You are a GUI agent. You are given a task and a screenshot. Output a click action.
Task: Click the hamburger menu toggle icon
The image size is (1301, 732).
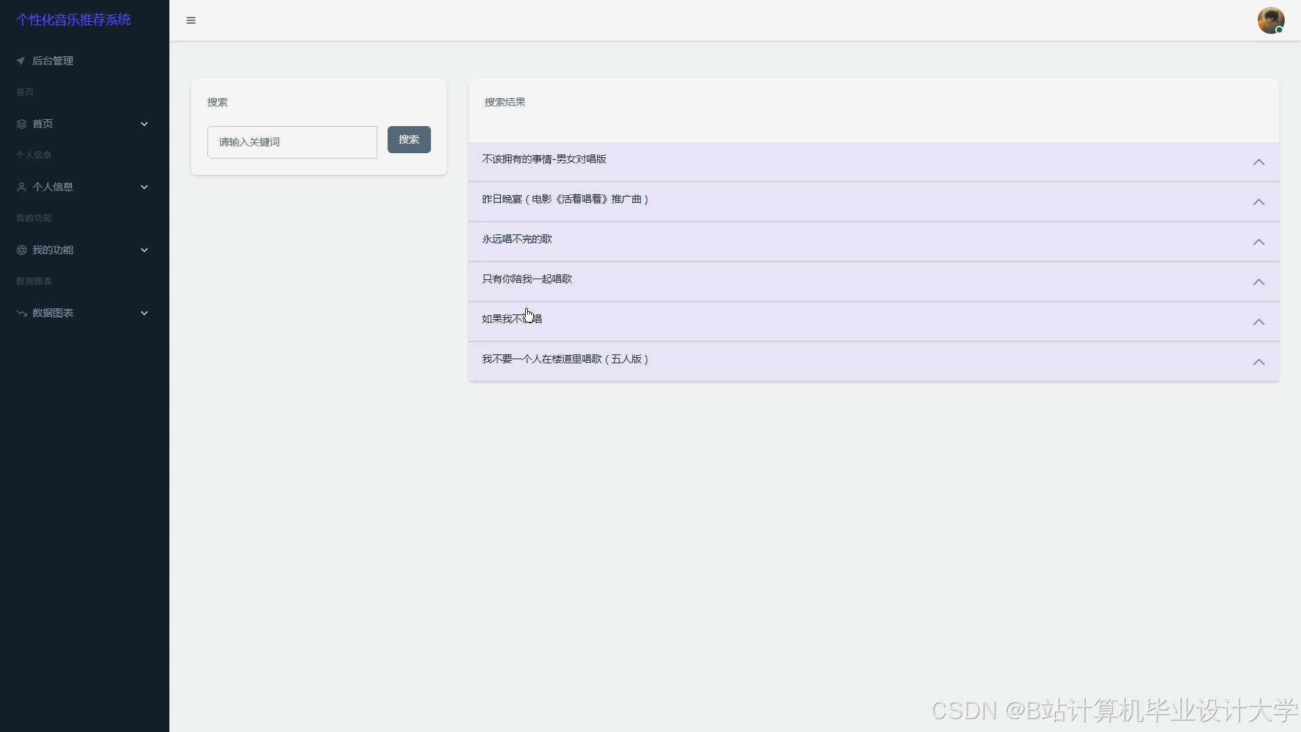pos(191,20)
